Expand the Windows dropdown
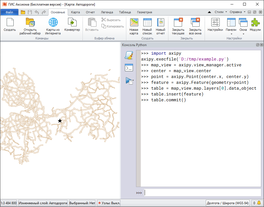The height and width of the screenshot is (207, 264). click(243, 34)
